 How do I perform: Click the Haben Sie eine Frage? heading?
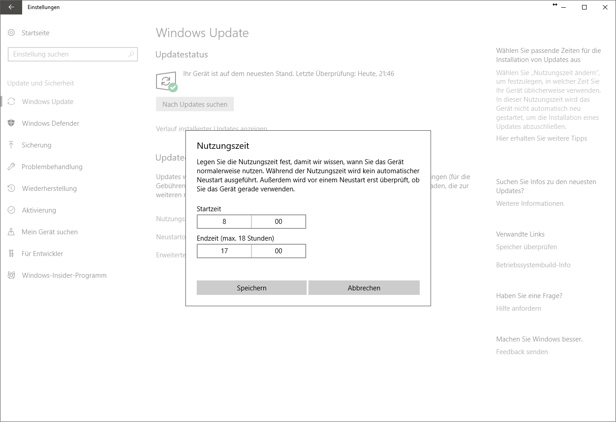529,296
